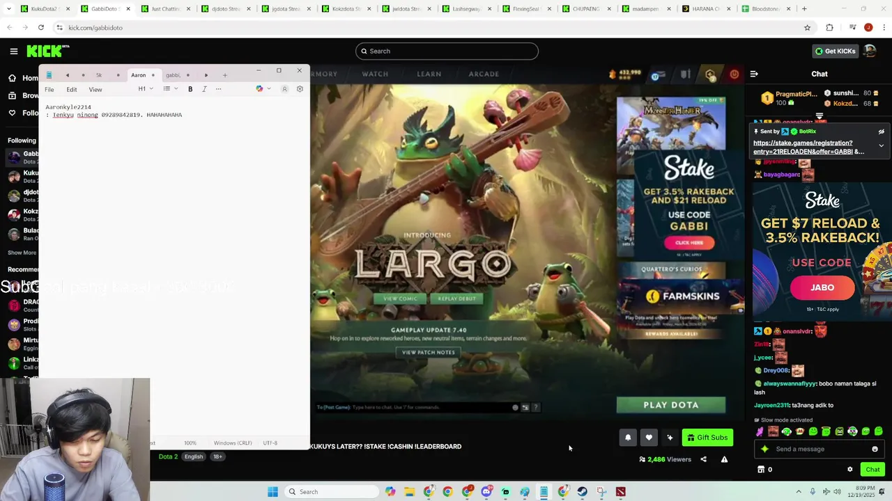892x501 pixels.
Task: Click the Dota power quit icon in stream
Action: (x=734, y=74)
